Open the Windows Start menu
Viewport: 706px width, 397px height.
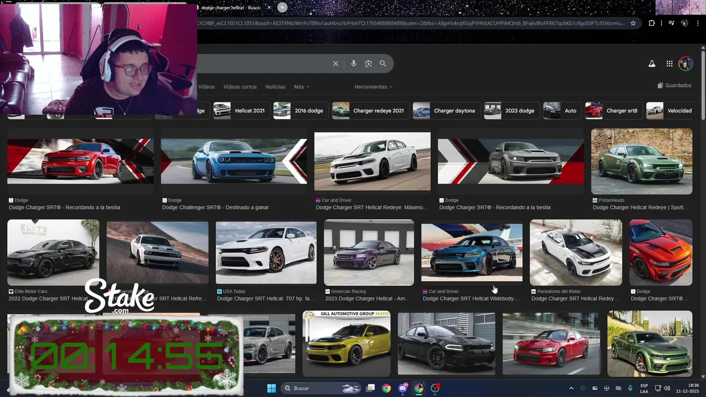pos(271,388)
